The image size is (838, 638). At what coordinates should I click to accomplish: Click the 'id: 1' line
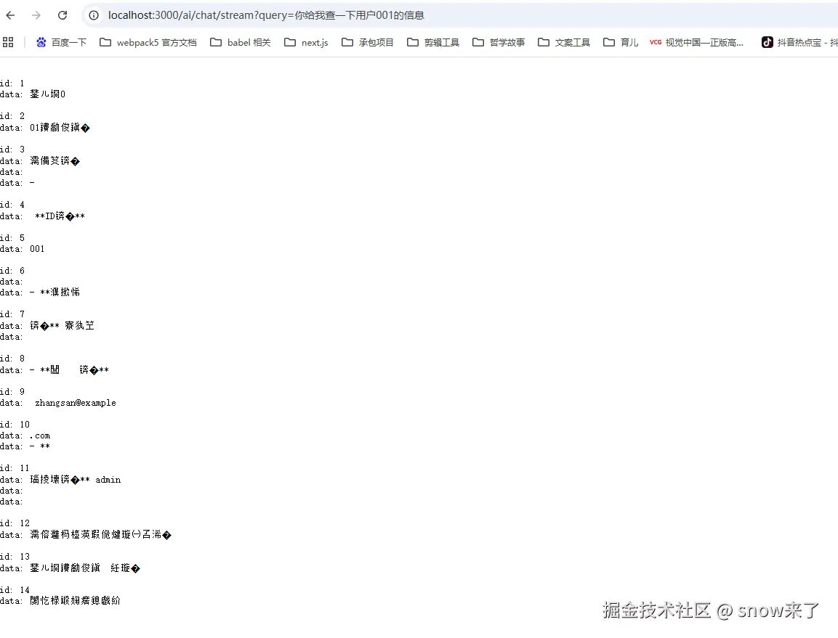point(12,83)
